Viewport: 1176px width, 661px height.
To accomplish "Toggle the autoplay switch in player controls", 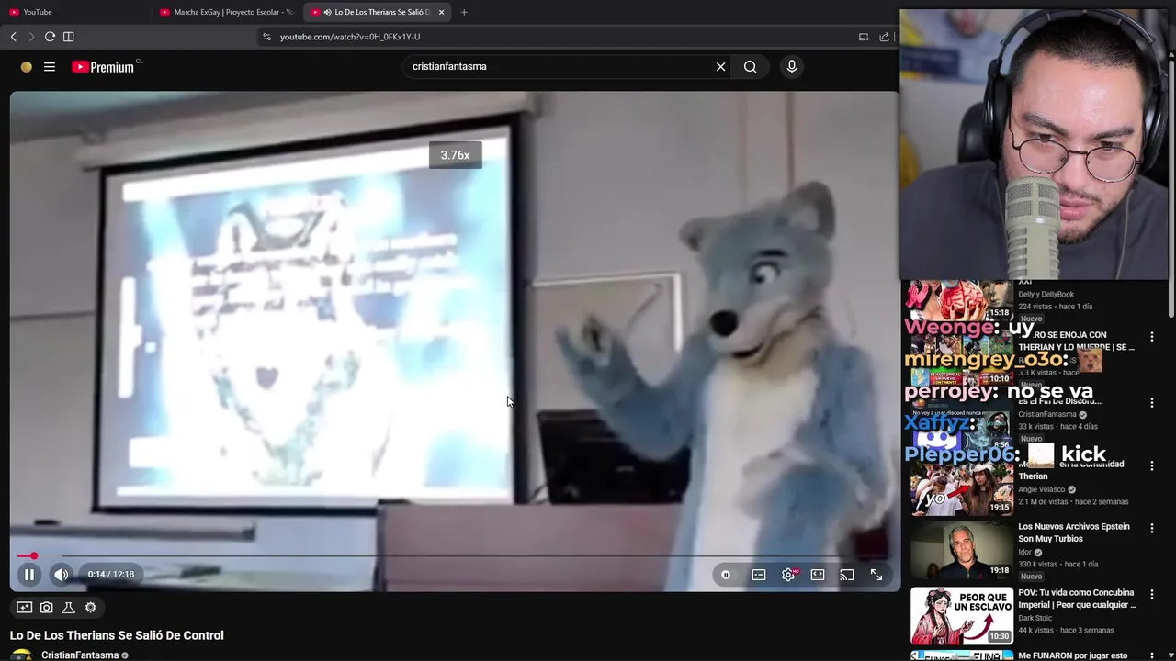I will coord(726,575).
